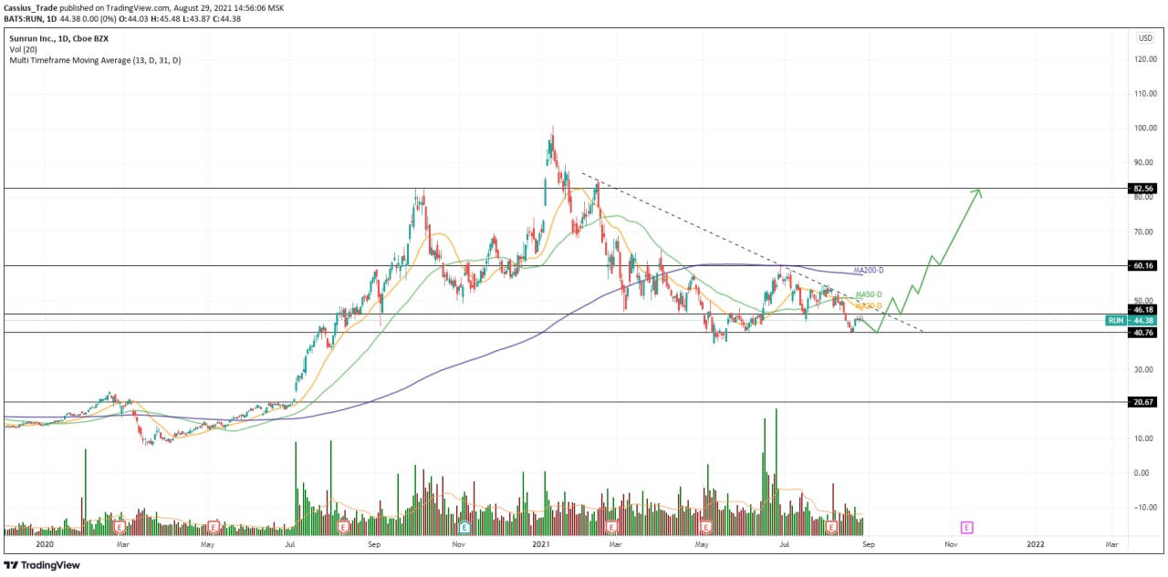Select the 40.76 price level label
The image size is (1168, 577).
point(1143,333)
